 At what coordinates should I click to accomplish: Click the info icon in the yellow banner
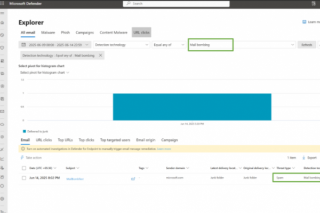coord(23,148)
